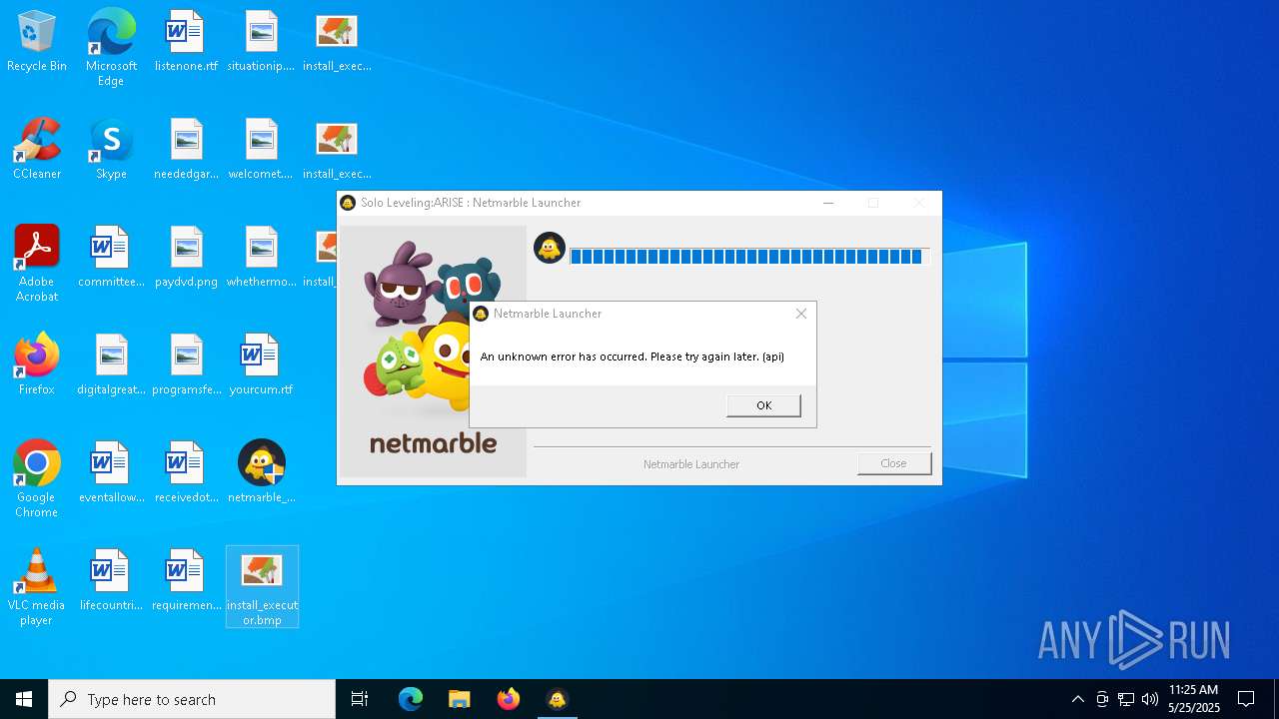Select the welcomet image file
Viewport: 1279px width, 719px height.
pos(261,150)
